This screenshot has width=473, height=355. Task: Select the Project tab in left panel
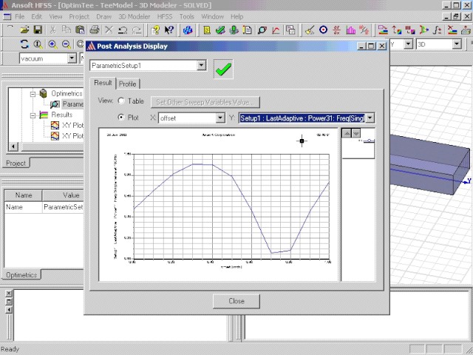click(x=16, y=163)
